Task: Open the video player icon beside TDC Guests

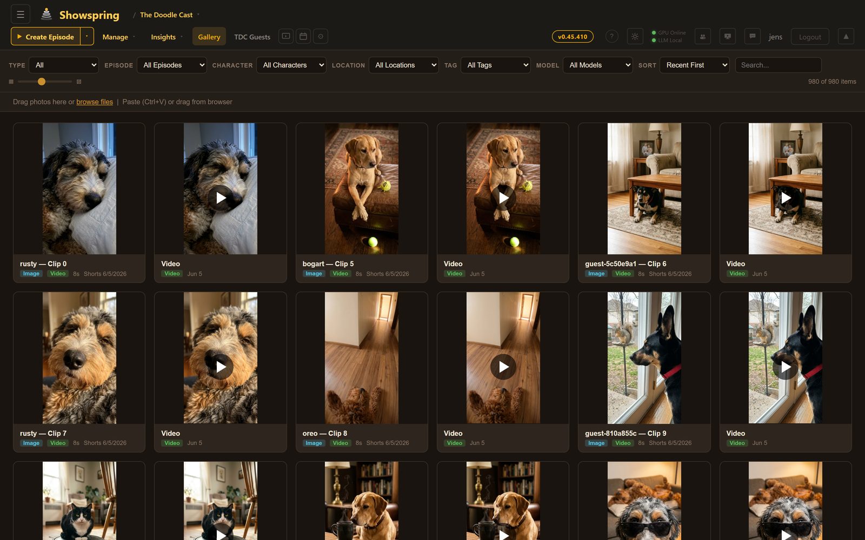Action: click(286, 36)
